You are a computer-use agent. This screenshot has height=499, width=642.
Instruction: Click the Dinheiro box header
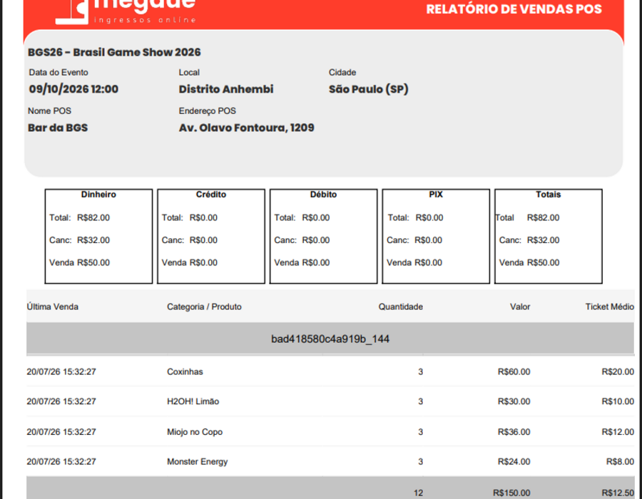[98, 195]
